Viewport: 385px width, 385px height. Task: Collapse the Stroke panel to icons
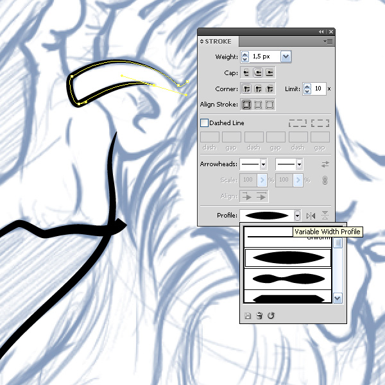[x=321, y=31]
